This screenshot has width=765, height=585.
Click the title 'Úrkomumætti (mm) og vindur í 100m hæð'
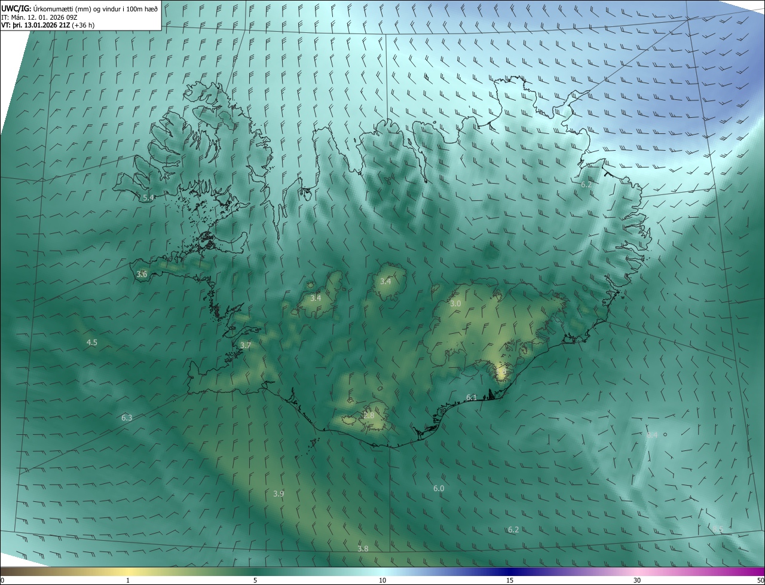[96, 9]
